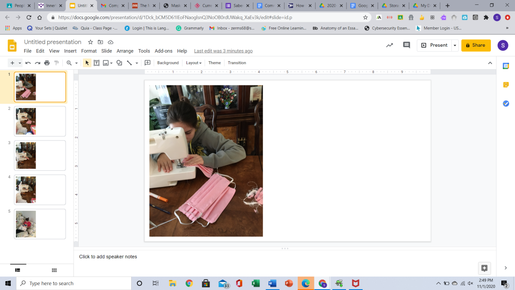Star the Untitled presentation
This screenshot has height=290, width=515.
[91, 42]
